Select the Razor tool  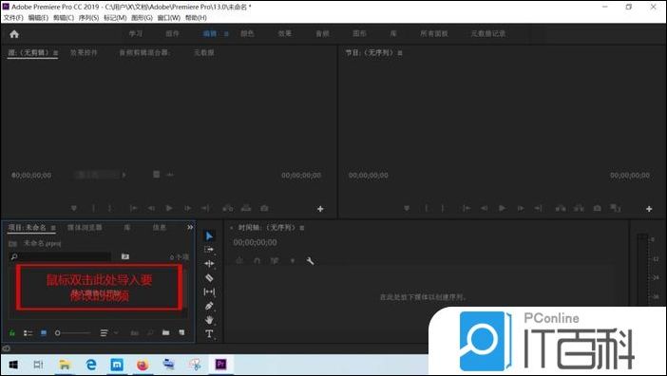click(209, 278)
